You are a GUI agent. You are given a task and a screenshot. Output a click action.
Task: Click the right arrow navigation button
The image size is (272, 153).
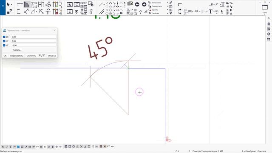(144, 5)
